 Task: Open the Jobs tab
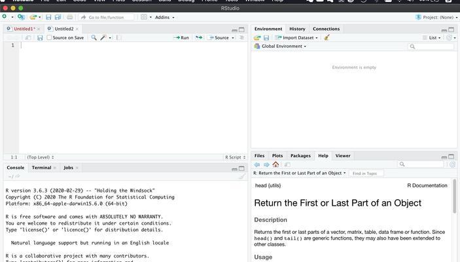[x=68, y=168]
